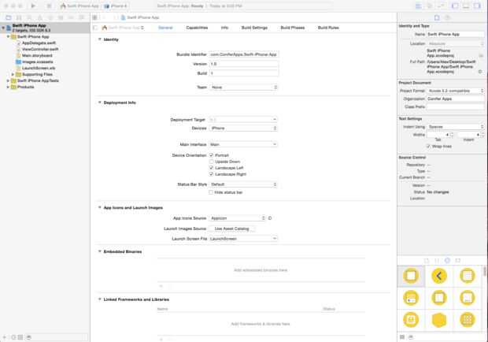488x342 pixels.
Task: Click the Bundle Identifier field
Action: tap(244, 54)
